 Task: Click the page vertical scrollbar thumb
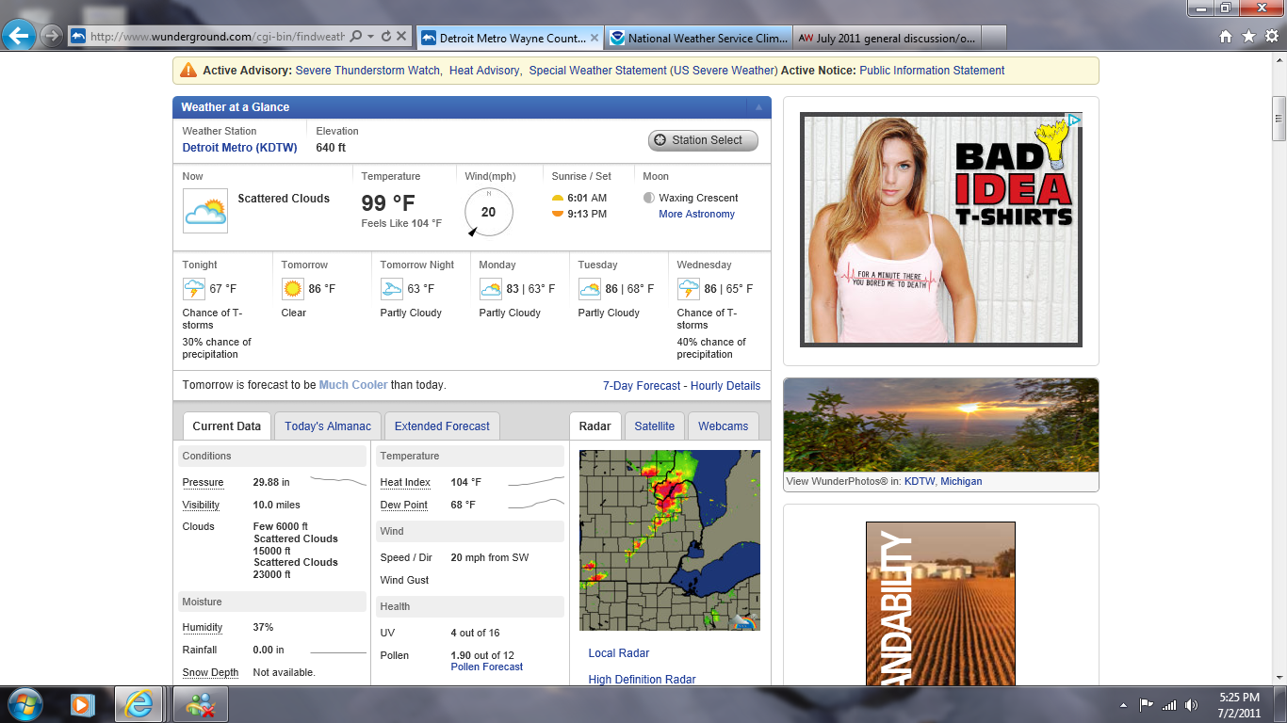click(1279, 119)
